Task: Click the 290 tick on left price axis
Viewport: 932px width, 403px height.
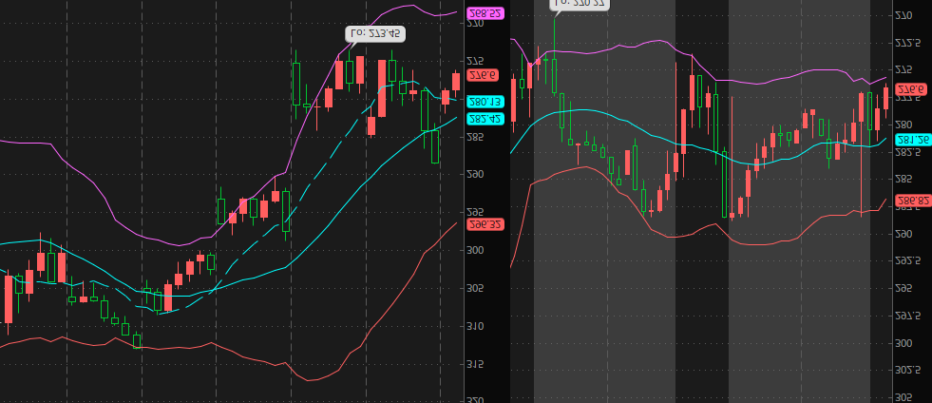Action: point(475,174)
